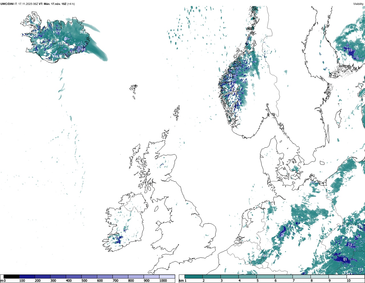
Task: Click the '1000' tick label on the metre scale
Action: 163,281
